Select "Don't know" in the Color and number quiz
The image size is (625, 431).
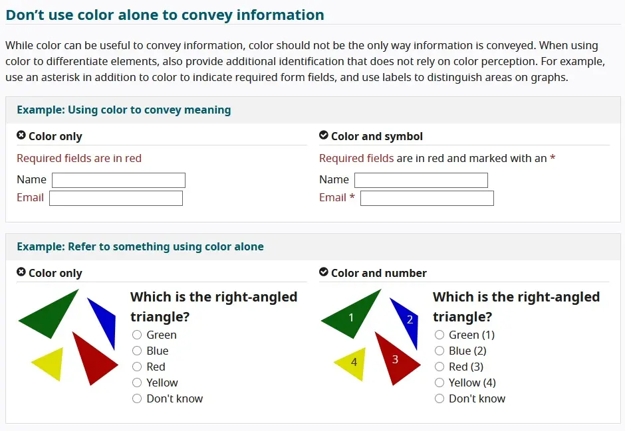click(439, 398)
